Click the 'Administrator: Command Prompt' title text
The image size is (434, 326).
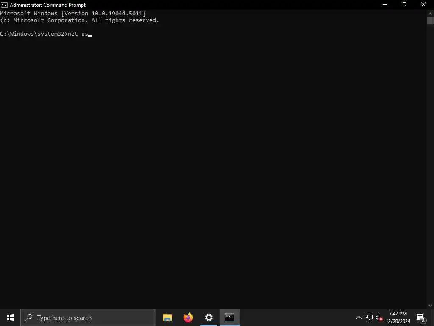47,5
